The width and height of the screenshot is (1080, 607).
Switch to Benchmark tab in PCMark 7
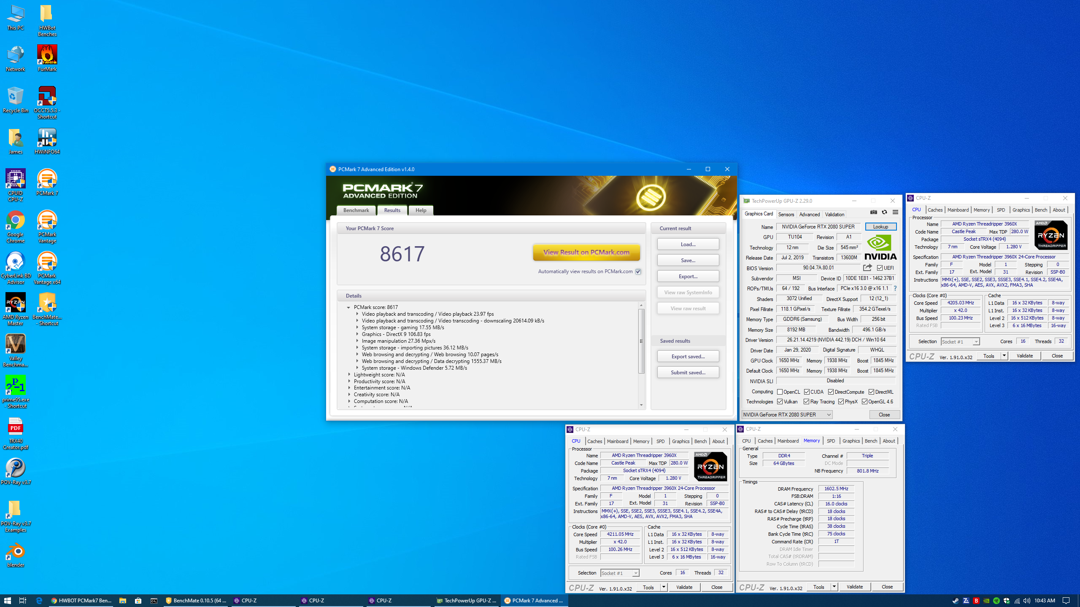point(356,210)
